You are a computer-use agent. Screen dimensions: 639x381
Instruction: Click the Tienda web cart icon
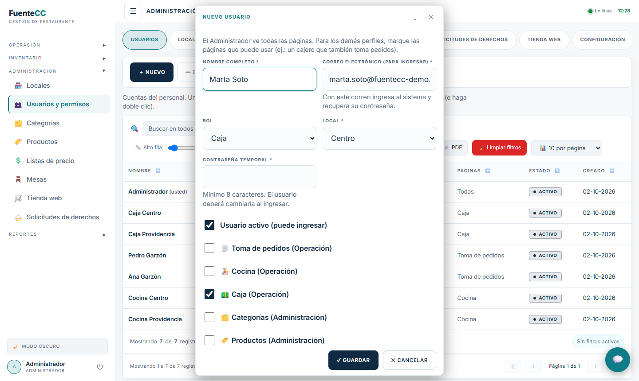pos(18,198)
